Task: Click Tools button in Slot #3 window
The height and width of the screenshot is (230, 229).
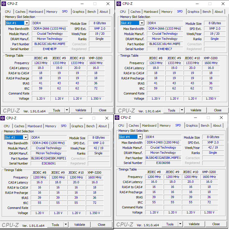Action: tap(55, 225)
